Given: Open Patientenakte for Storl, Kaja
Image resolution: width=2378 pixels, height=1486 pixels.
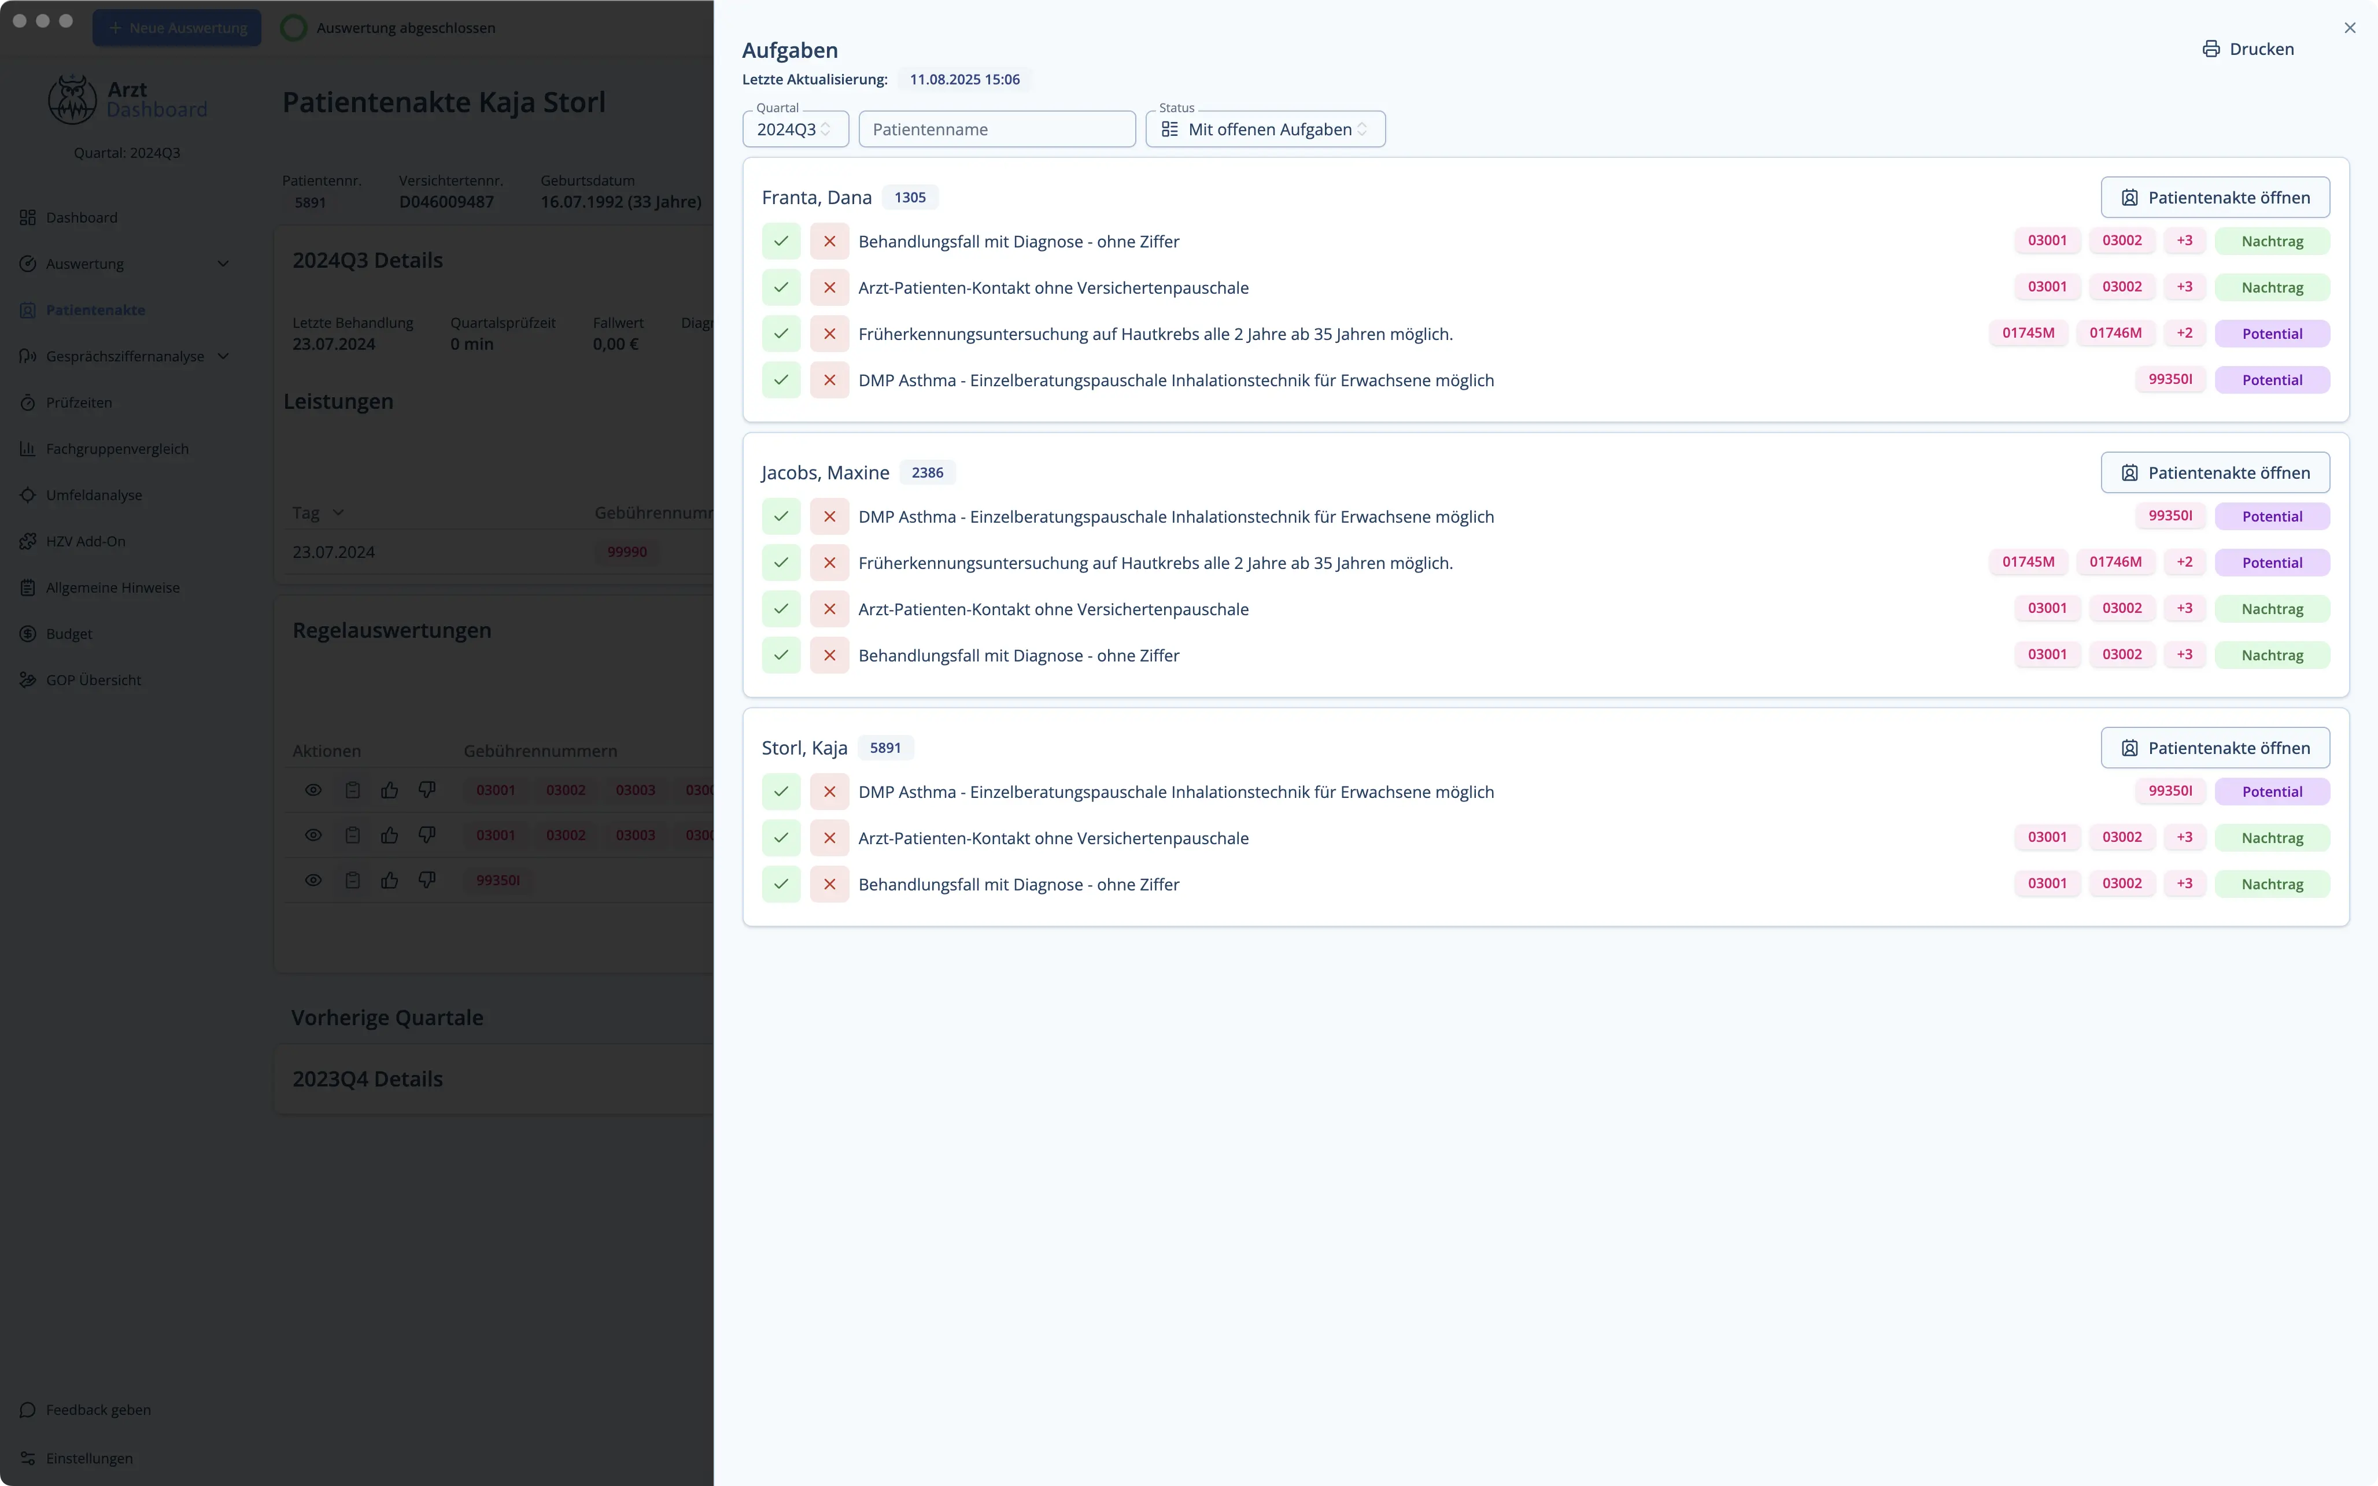Looking at the screenshot, I should pos(2215,748).
